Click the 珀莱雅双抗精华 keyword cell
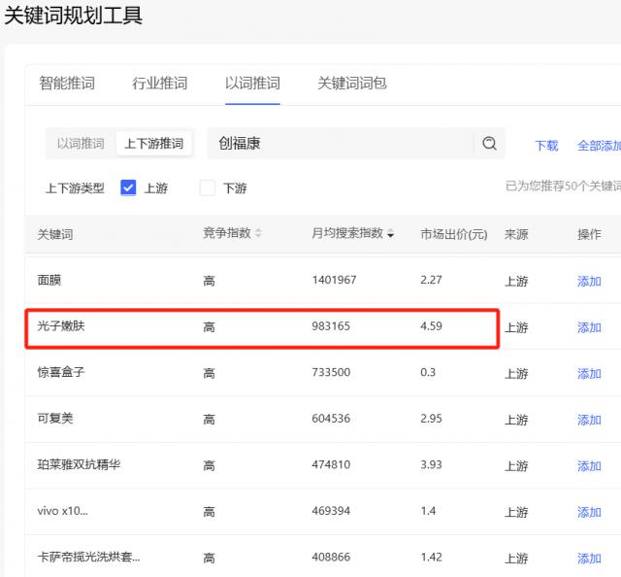The image size is (621, 577). point(79,464)
